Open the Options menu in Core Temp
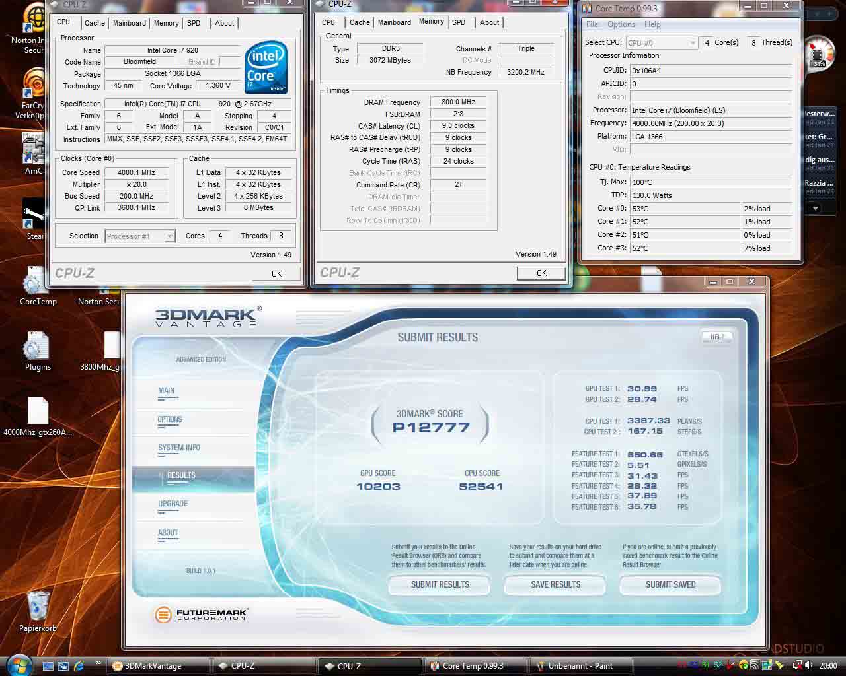The width and height of the screenshot is (846, 676). pos(621,24)
